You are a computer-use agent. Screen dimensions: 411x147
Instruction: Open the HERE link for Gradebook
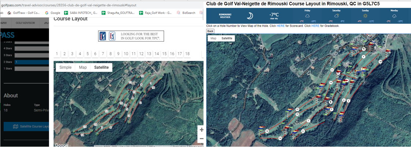315,26
